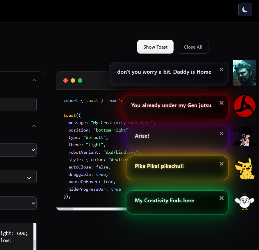Click the down-arrow position selector box
This screenshot has width=259, height=250.
tap(18, 177)
